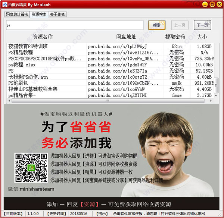This screenshot has width=224, height=218.
Task: Go to previous page with 上一页
Action: coord(180,25)
